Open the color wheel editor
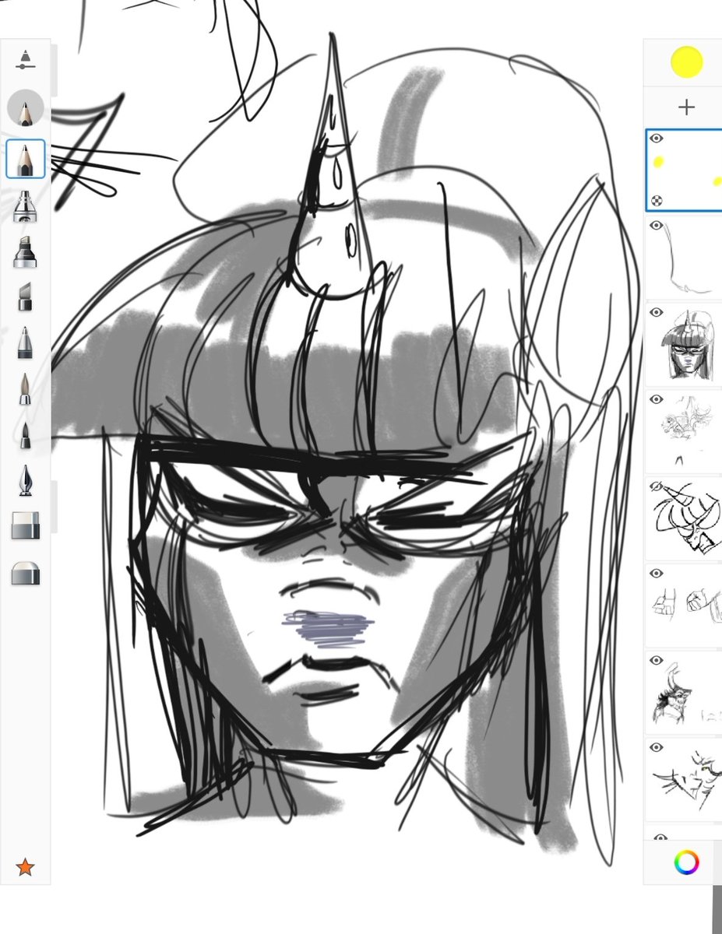Image resolution: width=722 pixels, height=934 pixels. [x=686, y=862]
